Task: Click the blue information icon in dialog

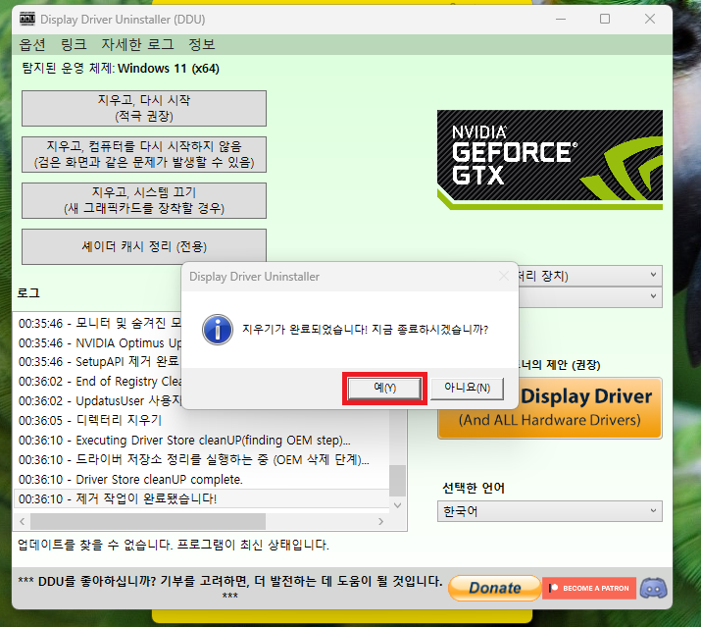Action: click(x=218, y=330)
